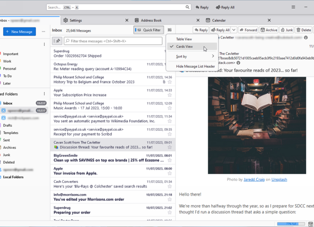The height and width of the screenshot is (227, 314).
Task: Expand the Reply All dropdown arrow
Action: coord(234,30)
